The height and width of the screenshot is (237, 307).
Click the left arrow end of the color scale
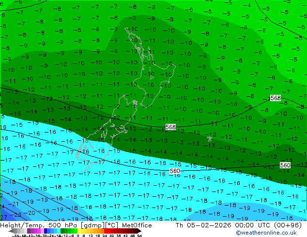coord(11,231)
